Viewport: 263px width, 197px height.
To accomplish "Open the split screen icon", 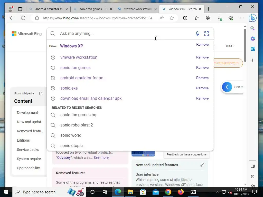I will coord(185,18).
